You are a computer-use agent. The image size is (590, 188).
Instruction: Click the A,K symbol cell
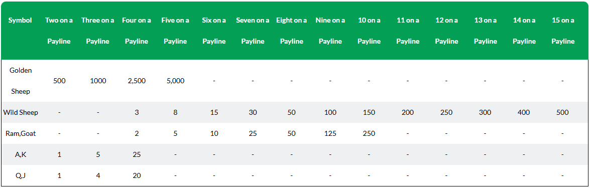(20, 154)
